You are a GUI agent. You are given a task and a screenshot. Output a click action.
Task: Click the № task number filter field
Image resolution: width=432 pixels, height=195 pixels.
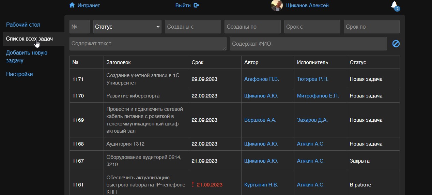(80, 27)
